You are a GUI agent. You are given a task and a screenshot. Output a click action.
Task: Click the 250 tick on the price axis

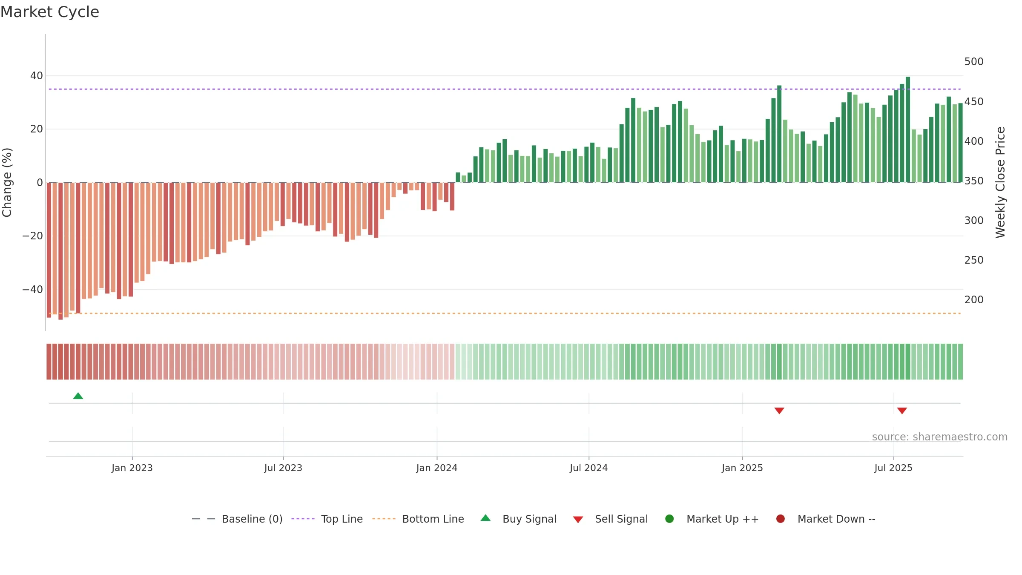click(x=974, y=260)
